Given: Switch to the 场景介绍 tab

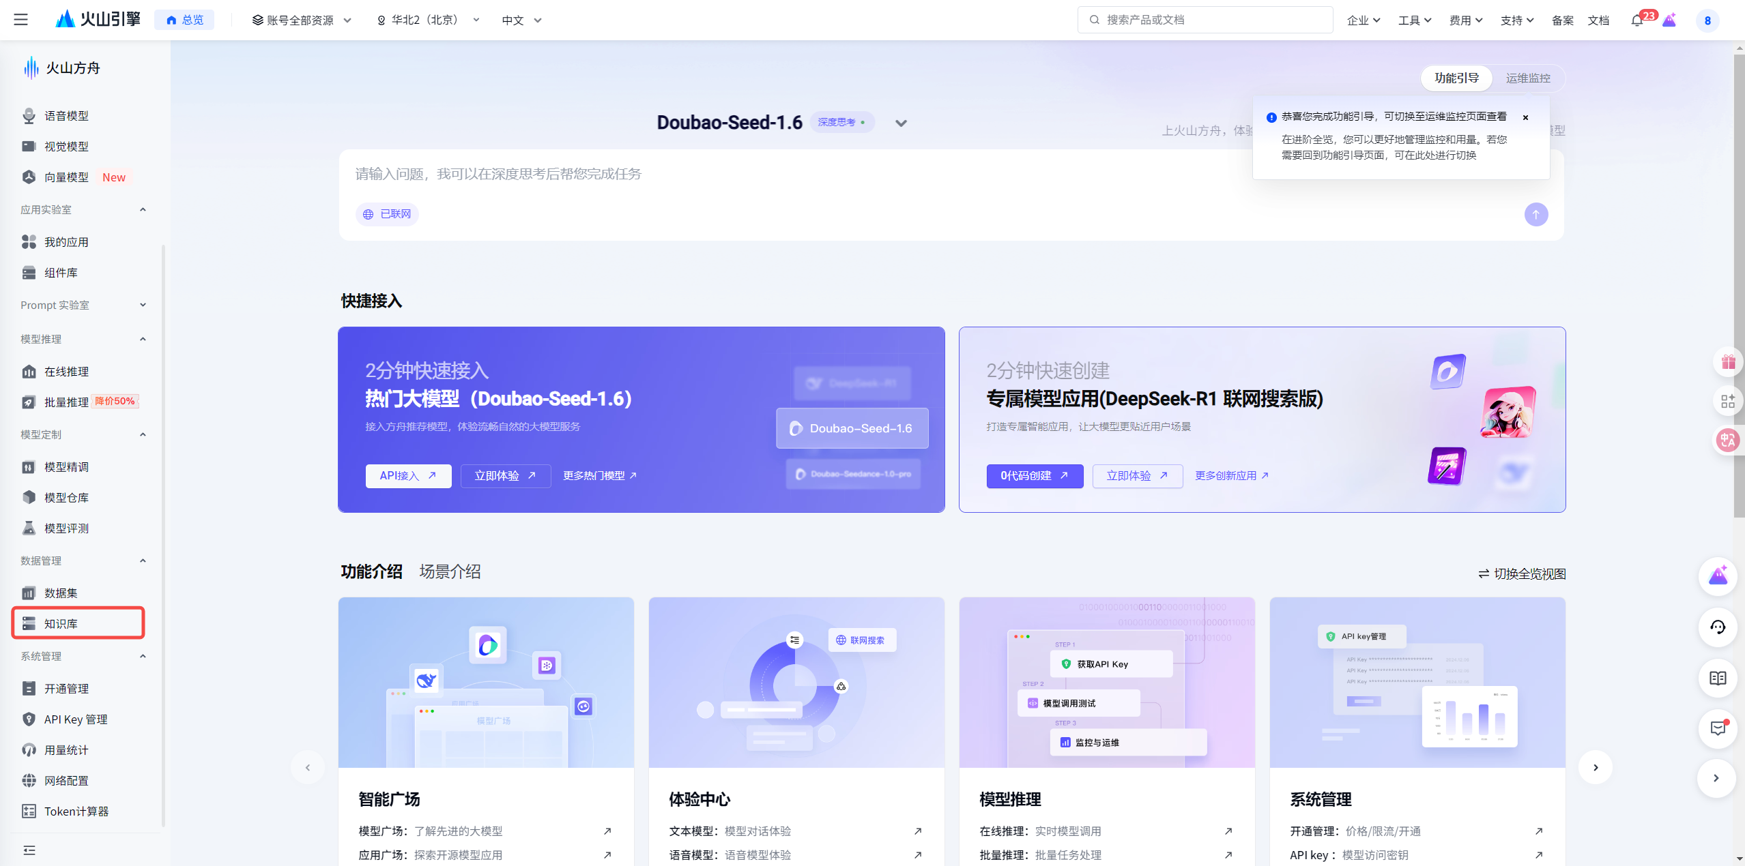Looking at the screenshot, I should click(x=450, y=571).
